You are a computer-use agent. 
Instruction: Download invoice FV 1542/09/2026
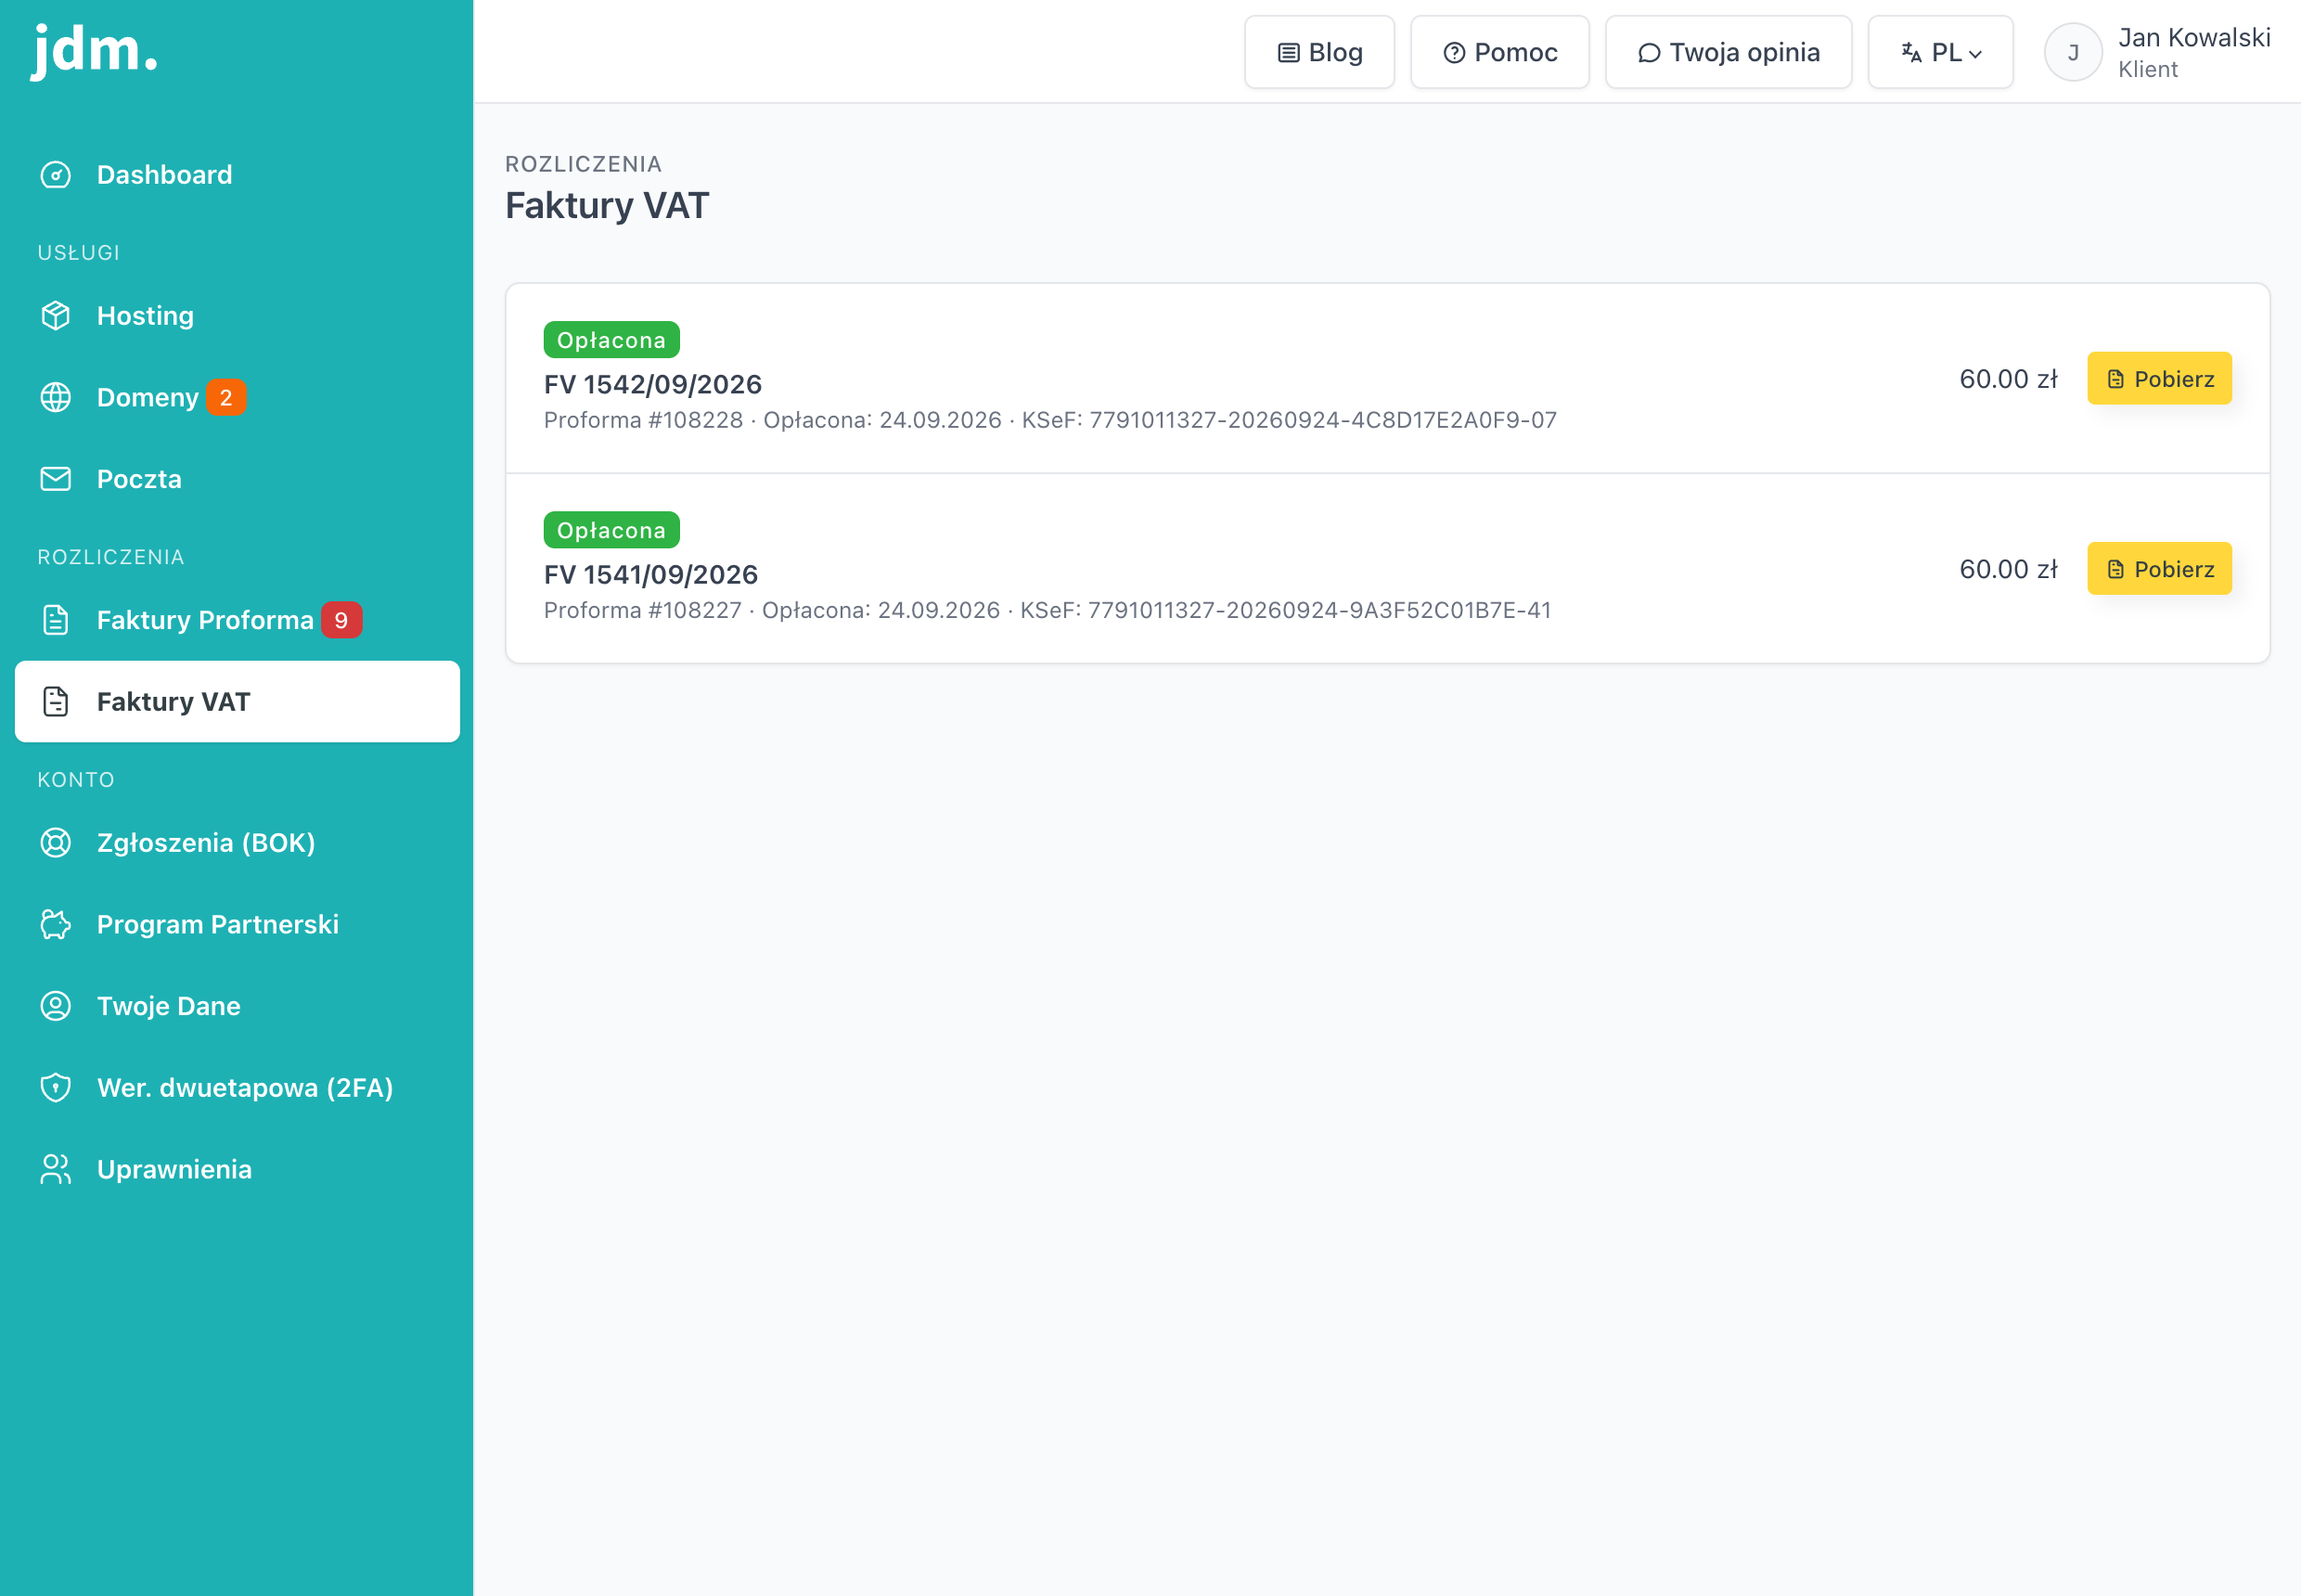[x=2159, y=379]
